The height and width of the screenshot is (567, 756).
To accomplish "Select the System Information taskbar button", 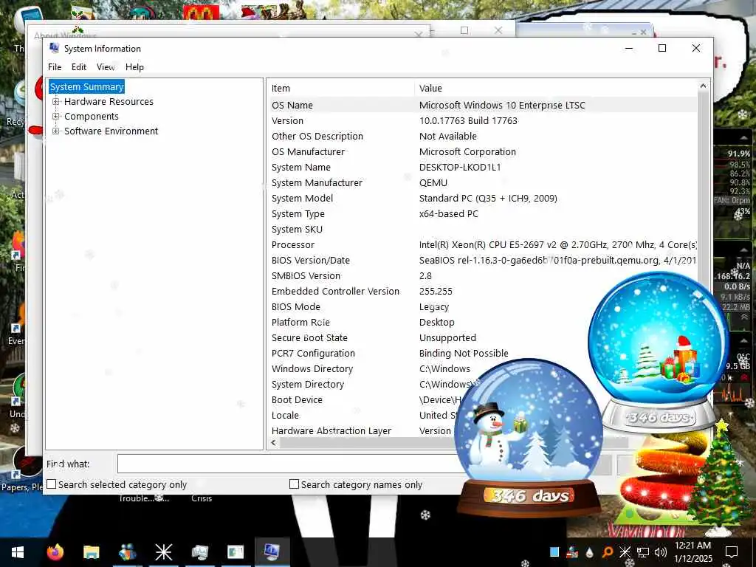I will [x=272, y=552].
